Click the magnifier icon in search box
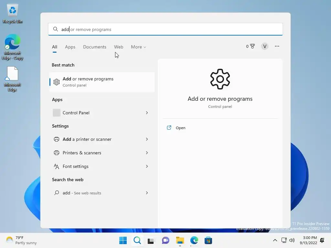 point(56,29)
